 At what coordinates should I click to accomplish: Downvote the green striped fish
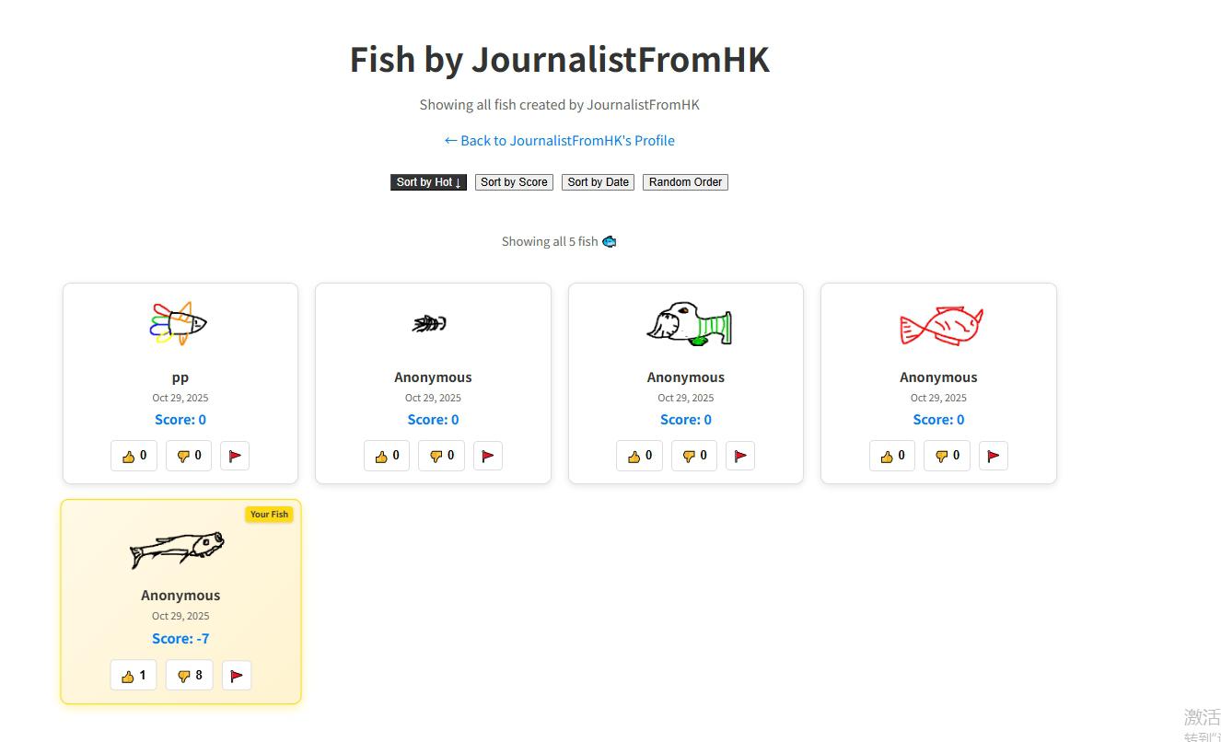694,456
